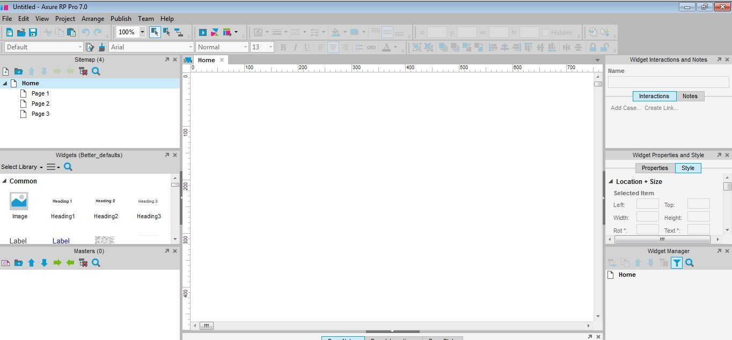Viewport: 732px width, 340px height.
Task: Open the canvas page tabs dropdown arrow
Action: 597,60
